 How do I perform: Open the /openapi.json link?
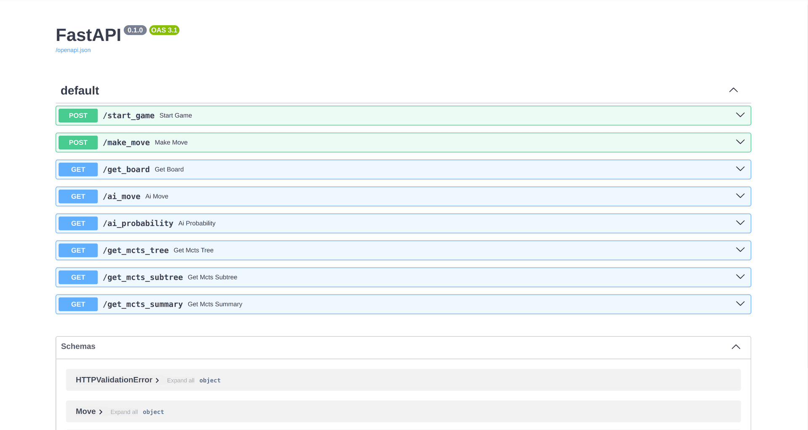point(73,50)
